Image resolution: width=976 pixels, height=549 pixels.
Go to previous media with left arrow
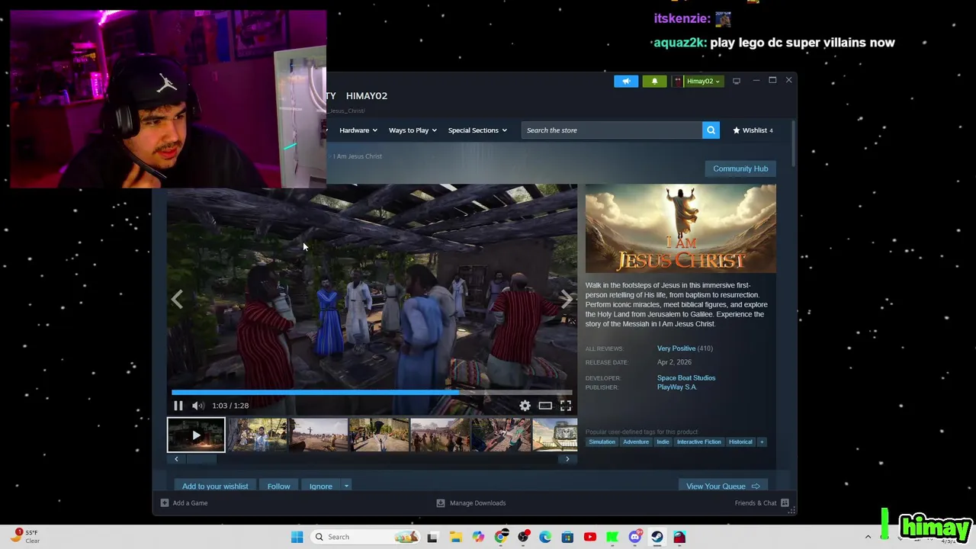tap(177, 300)
